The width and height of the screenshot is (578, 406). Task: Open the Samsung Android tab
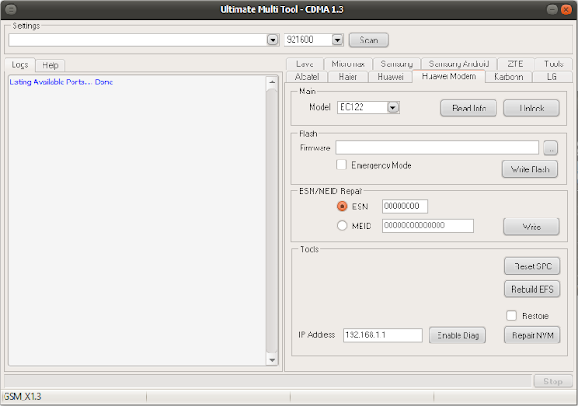pyautogui.click(x=459, y=63)
